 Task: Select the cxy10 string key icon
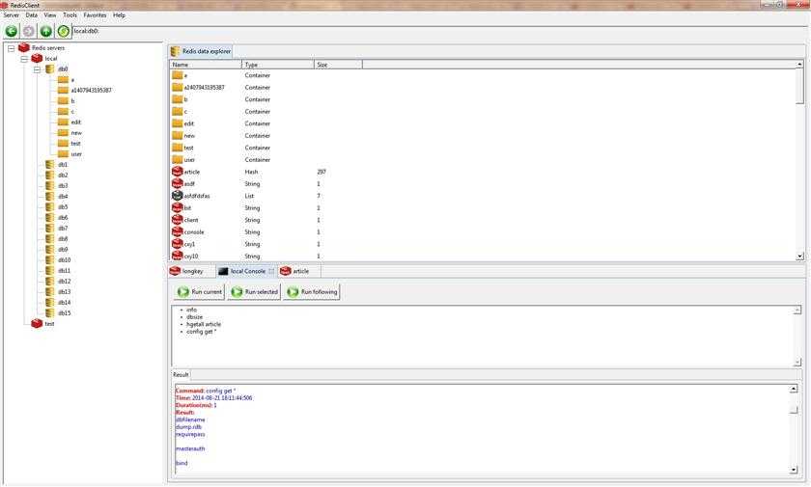(x=177, y=256)
